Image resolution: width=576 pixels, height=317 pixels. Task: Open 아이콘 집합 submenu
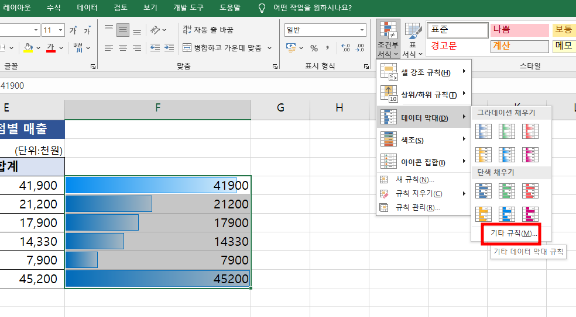click(x=424, y=162)
